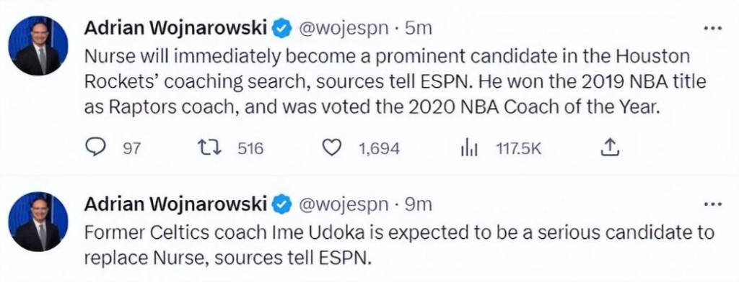Image resolution: width=739 pixels, height=282 pixels.
Task: Click the @wojespn handle beside 5m
Action: click(343, 29)
